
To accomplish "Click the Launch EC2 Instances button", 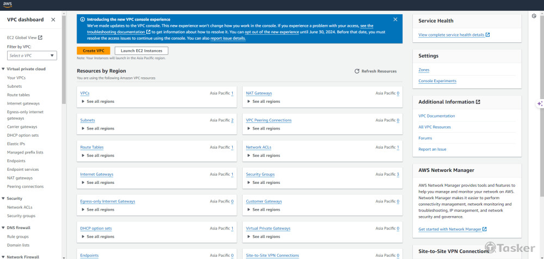I will [x=141, y=51].
